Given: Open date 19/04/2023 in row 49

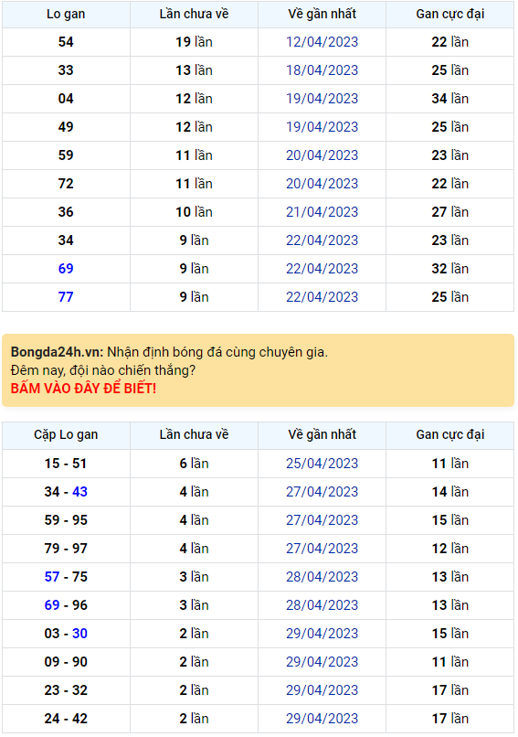Looking at the screenshot, I should click(322, 127).
